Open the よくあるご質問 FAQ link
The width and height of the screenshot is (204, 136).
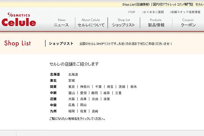[x=153, y=12]
